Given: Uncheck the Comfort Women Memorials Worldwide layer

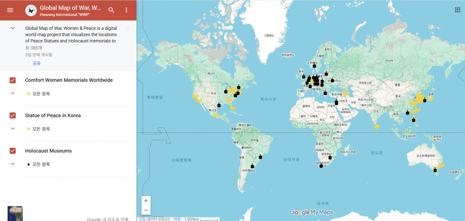Looking at the screenshot, I should [12, 80].
